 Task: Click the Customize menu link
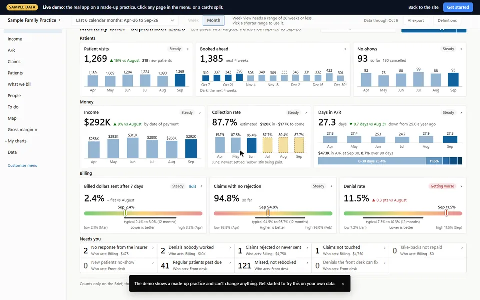22,165
